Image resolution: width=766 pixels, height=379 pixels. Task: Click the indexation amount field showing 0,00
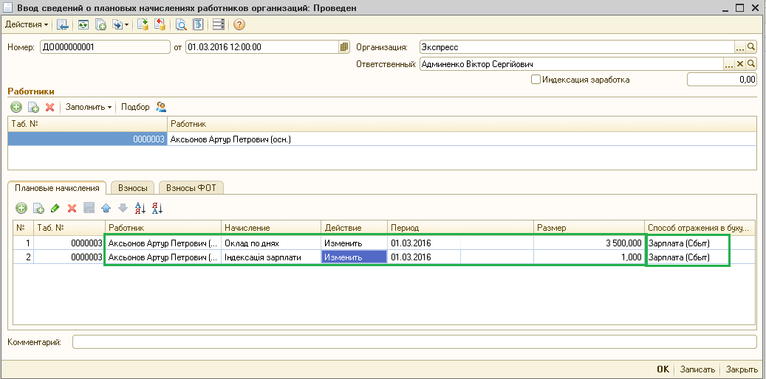pyautogui.click(x=722, y=80)
